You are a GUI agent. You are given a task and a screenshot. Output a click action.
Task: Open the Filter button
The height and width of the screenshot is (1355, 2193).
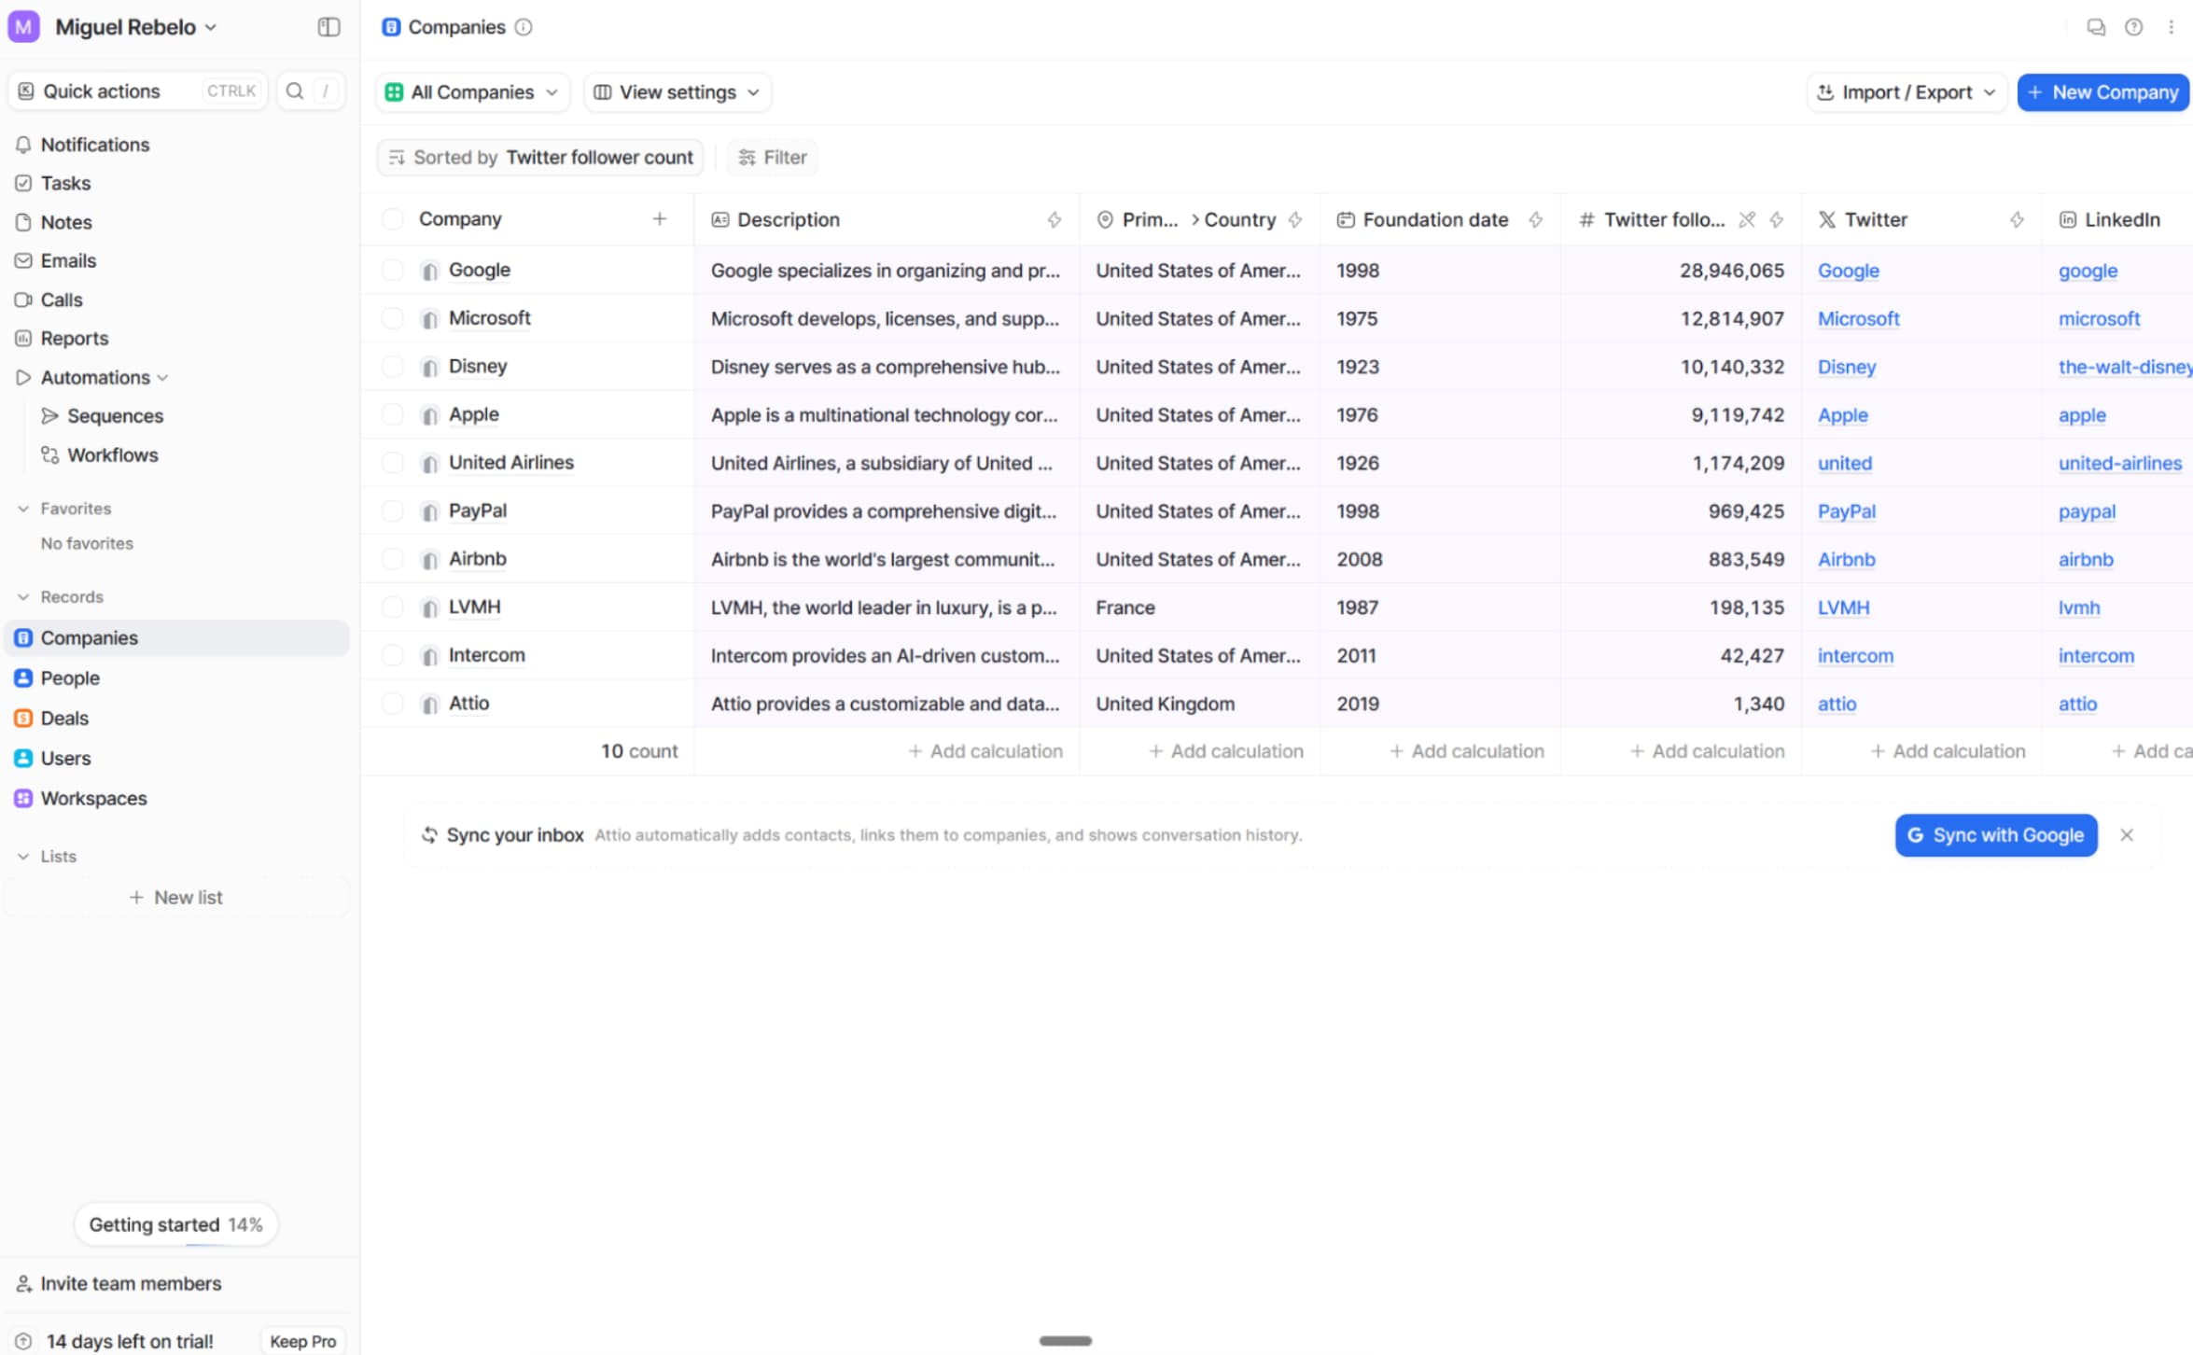[x=773, y=158]
